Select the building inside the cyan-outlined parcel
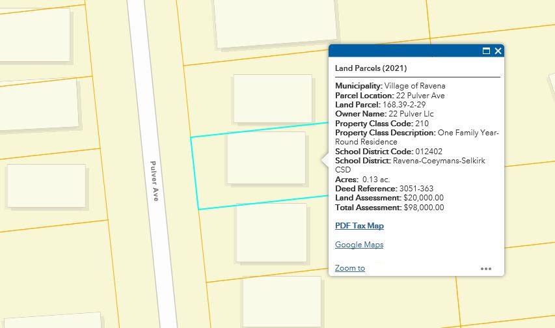This screenshot has height=328, width=555. [x=265, y=158]
